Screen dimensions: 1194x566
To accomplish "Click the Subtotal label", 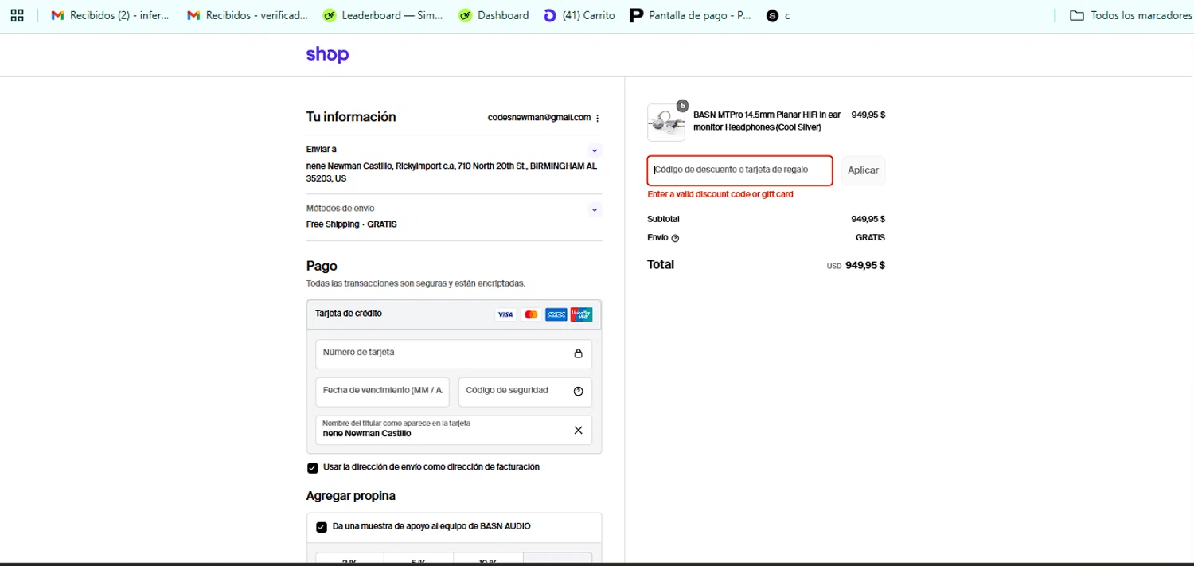I will [x=664, y=219].
